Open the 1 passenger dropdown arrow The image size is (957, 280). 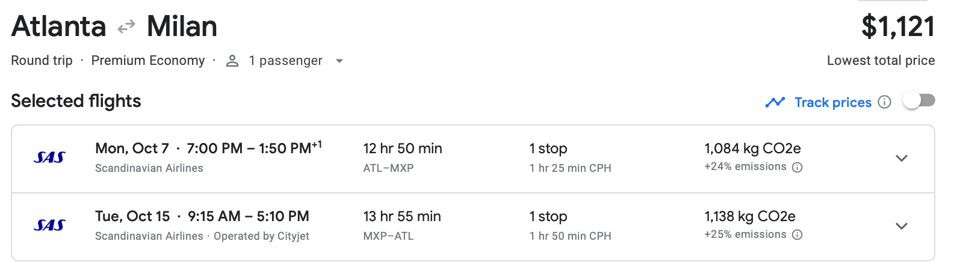pyautogui.click(x=339, y=61)
